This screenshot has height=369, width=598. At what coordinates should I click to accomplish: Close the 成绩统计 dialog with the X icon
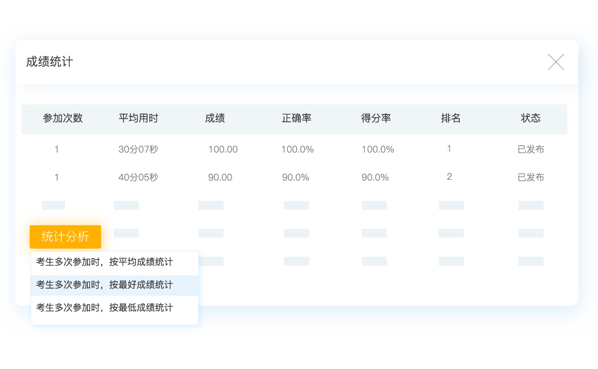[x=556, y=62]
